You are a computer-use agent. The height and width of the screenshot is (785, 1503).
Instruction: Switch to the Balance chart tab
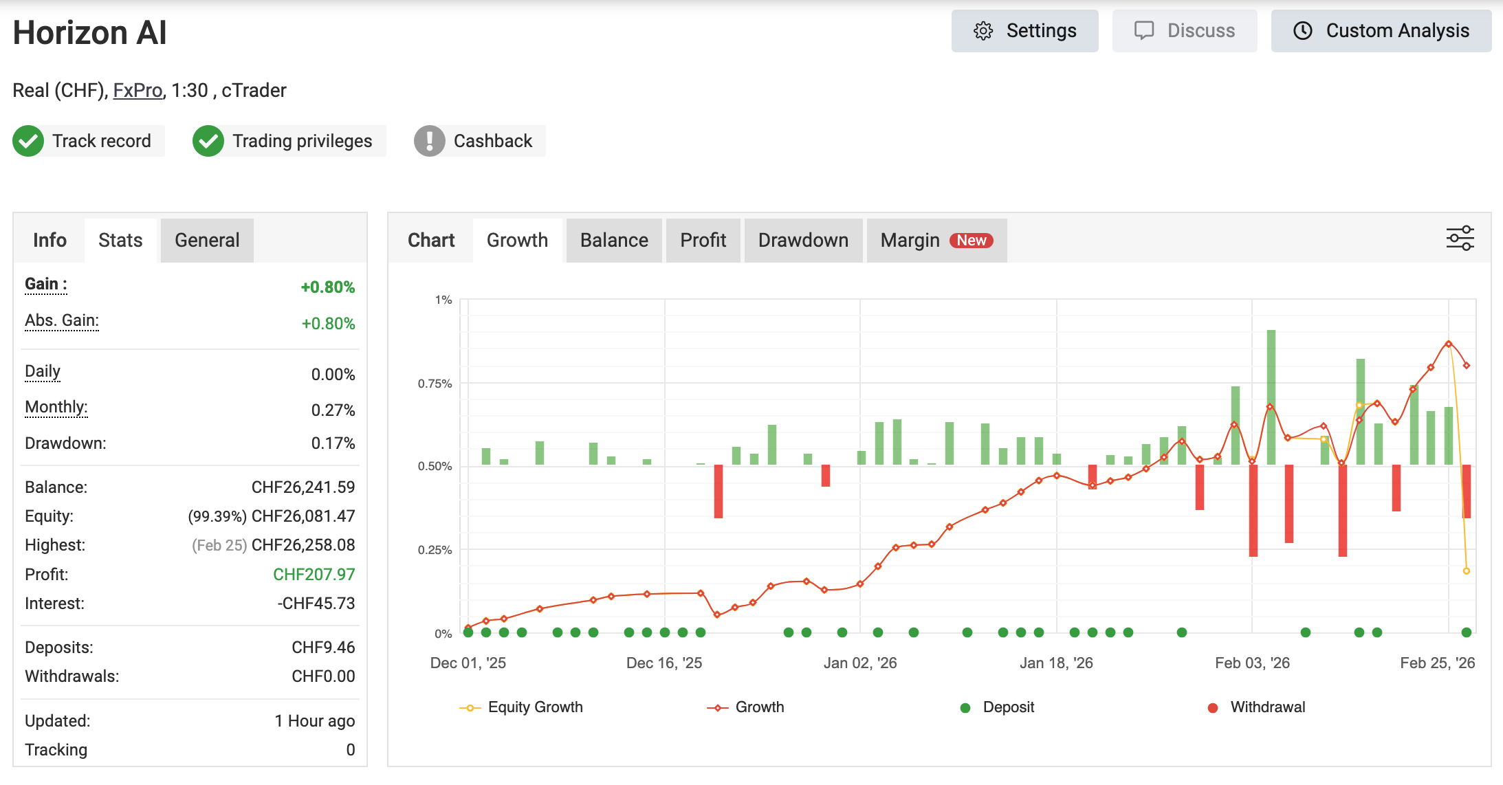point(614,241)
